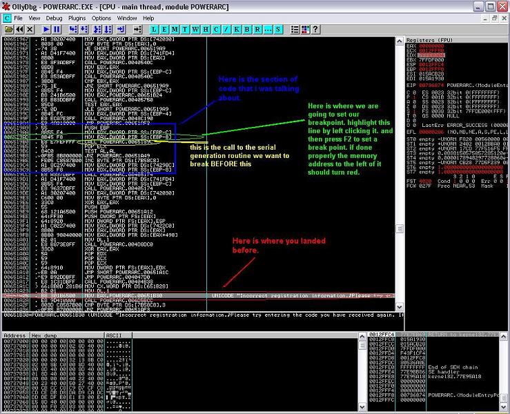The image size is (510, 414).
Task: Show the Breakpoints window (B button)
Action: click(x=247, y=30)
